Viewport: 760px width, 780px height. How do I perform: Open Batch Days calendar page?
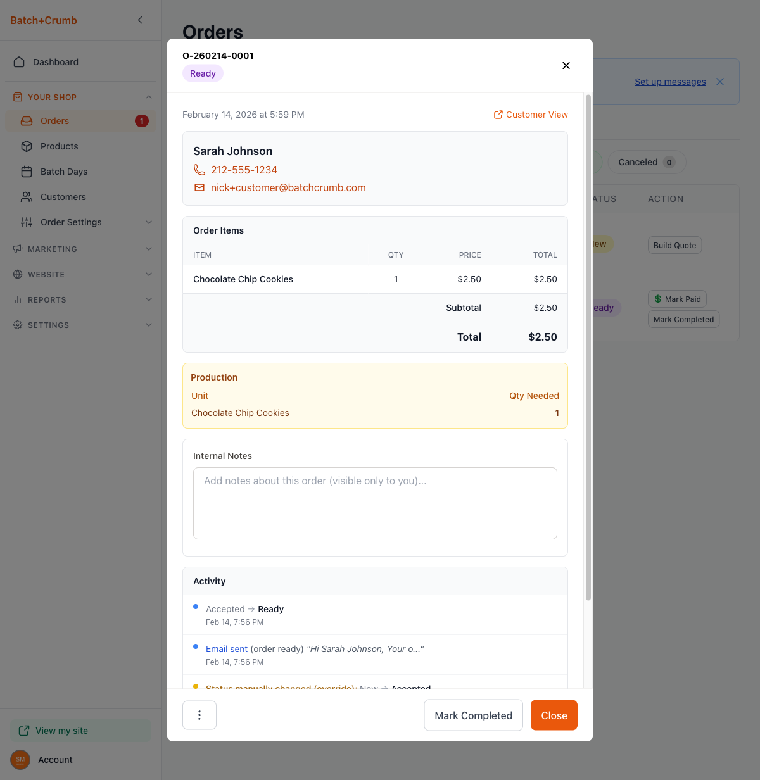point(64,172)
